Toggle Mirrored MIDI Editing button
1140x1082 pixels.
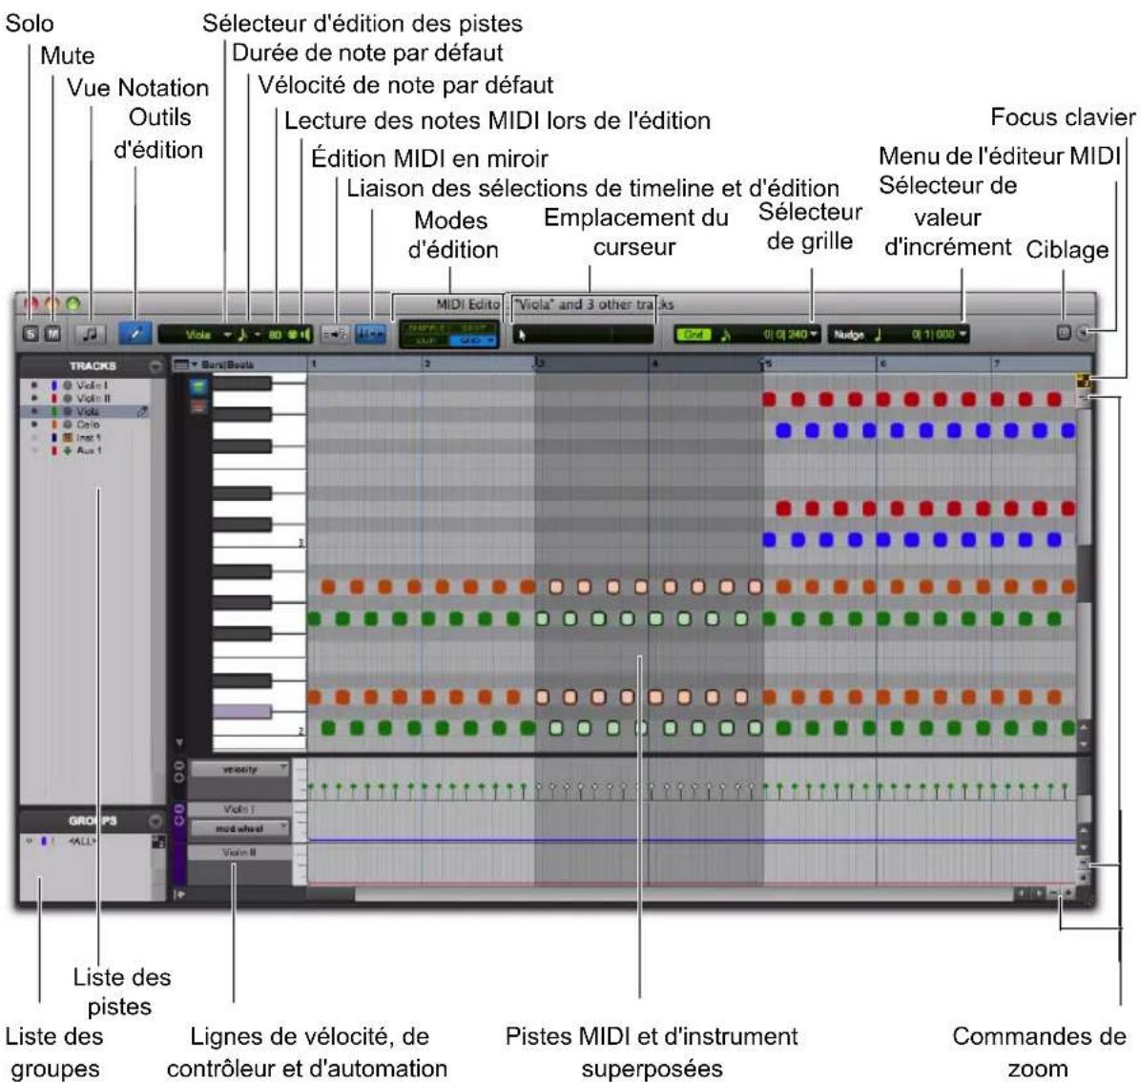(x=335, y=334)
